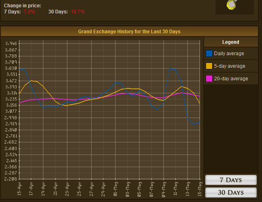The image size is (262, 202).
Task: Click the 2,208 y-axis label
Action: click(11, 179)
